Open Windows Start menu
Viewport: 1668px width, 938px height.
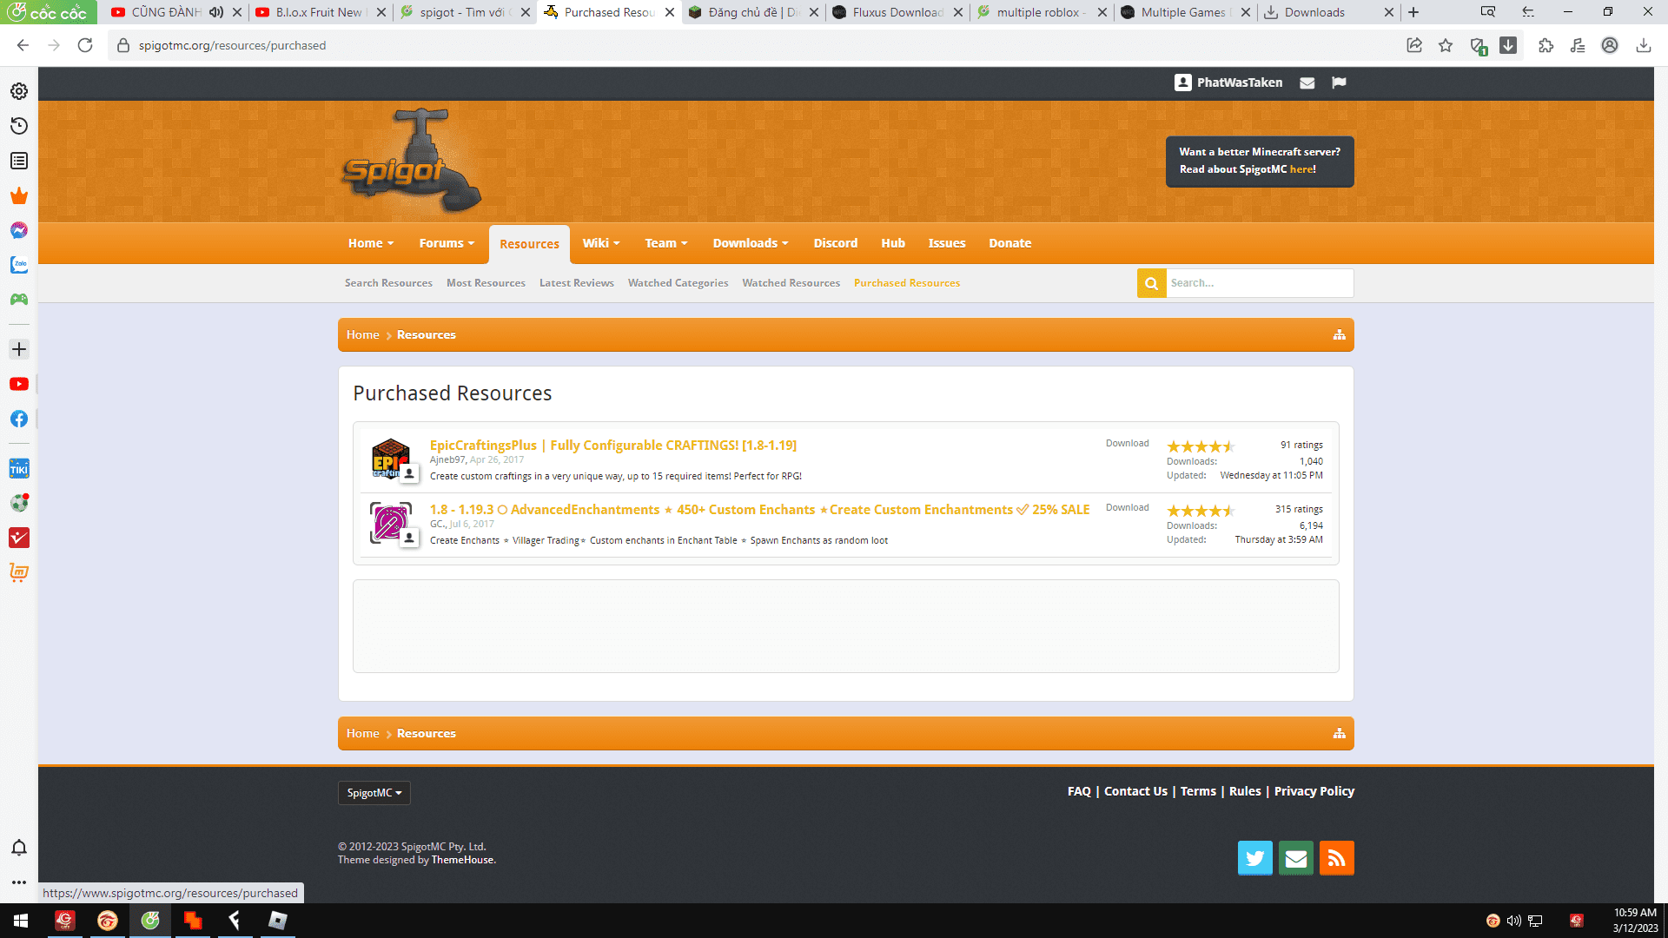click(21, 921)
